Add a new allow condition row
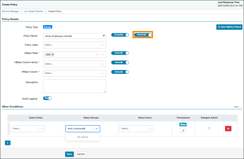This screenshot has height=159, width=244. point(8,143)
